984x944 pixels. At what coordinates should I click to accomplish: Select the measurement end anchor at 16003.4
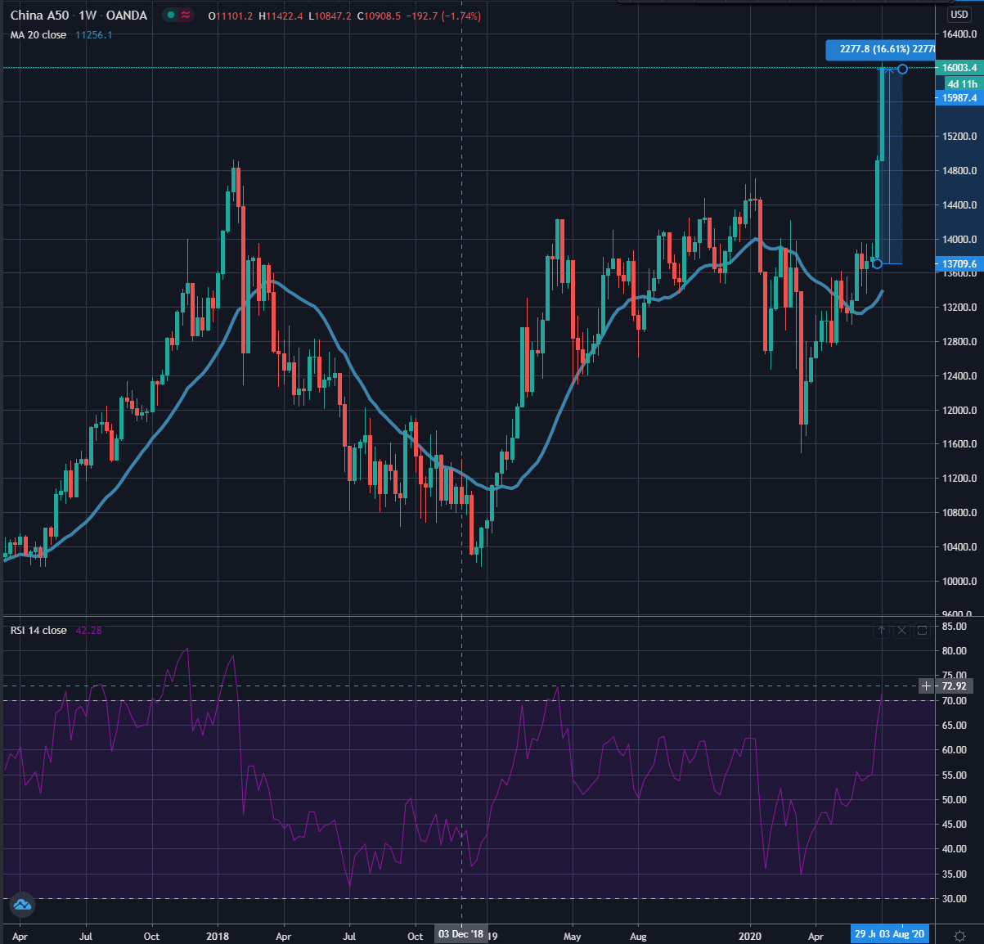[x=902, y=70]
